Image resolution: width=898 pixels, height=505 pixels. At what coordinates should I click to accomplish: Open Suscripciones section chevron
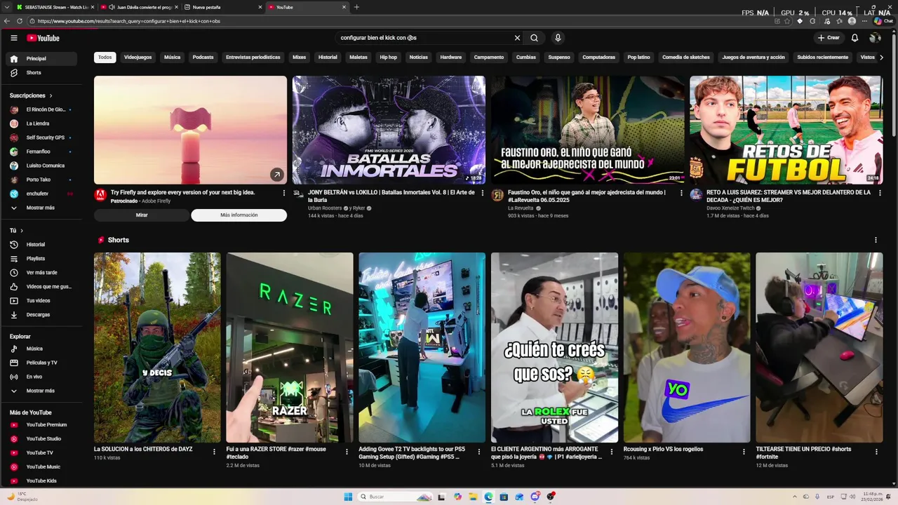51,95
